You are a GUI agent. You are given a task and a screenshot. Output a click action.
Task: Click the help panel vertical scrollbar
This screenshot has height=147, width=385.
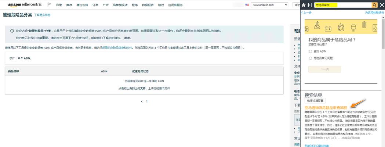pos(383,35)
